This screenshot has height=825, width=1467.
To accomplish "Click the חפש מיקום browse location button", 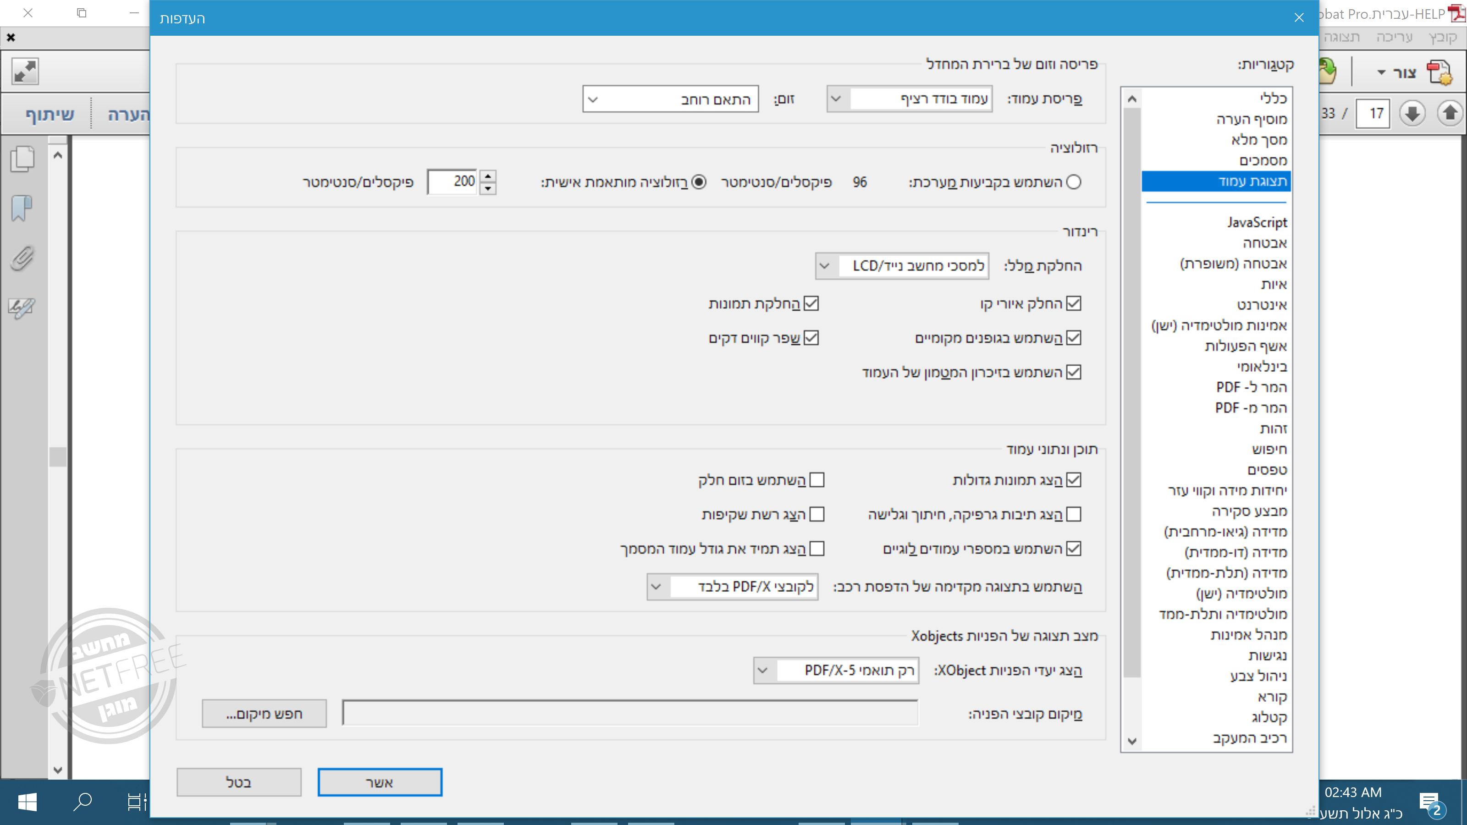I will [x=264, y=714].
